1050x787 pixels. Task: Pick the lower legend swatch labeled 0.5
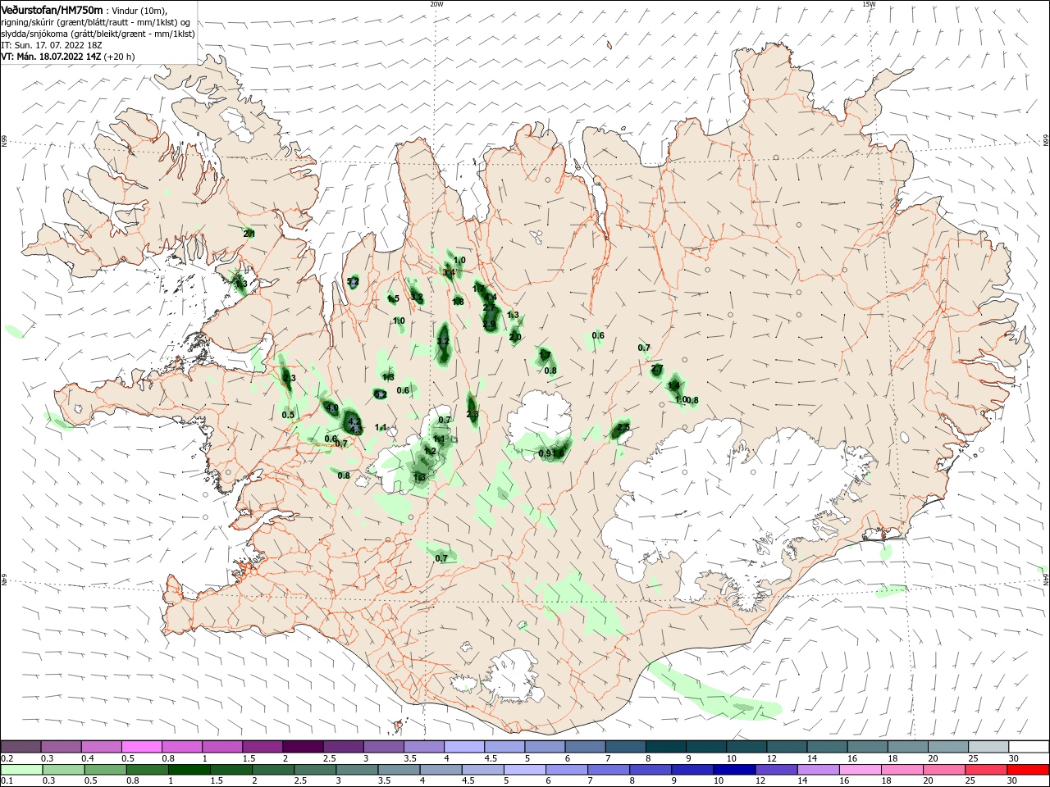point(105,770)
